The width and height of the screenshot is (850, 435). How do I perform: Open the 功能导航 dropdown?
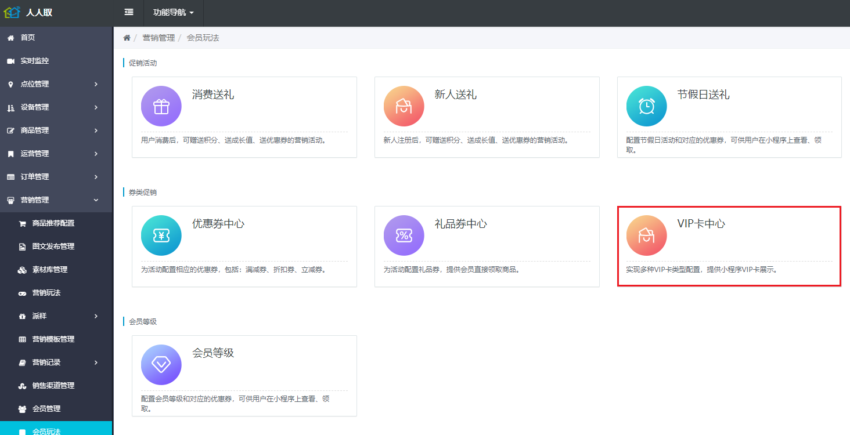tap(174, 12)
